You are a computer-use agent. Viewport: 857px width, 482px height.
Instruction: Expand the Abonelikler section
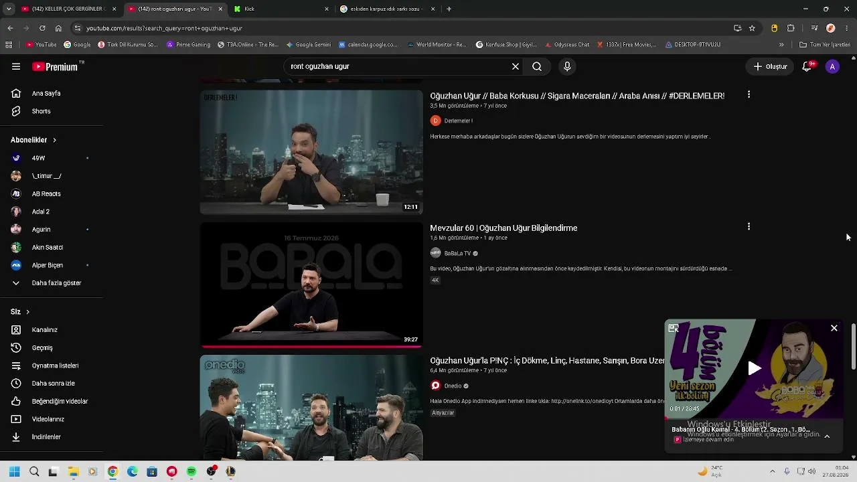click(33, 140)
